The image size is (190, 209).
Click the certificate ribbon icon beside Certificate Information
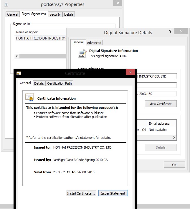[29, 98]
